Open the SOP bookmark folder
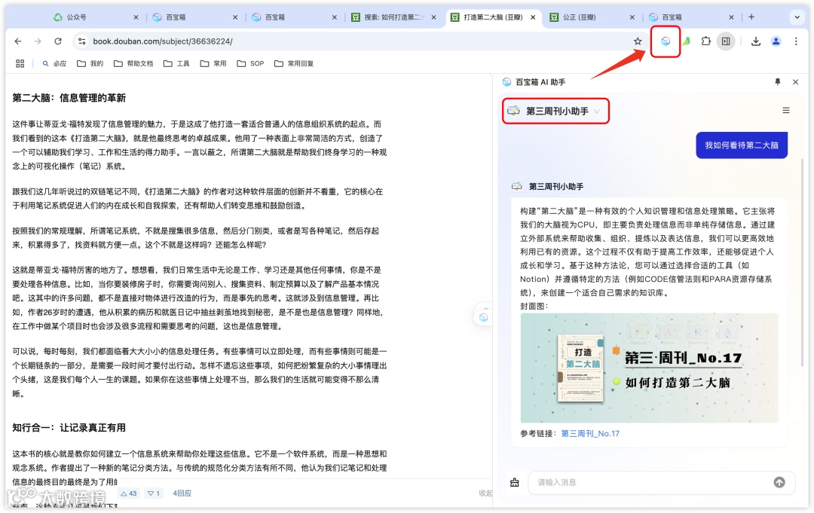The width and height of the screenshot is (814, 513). (x=250, y=63)
